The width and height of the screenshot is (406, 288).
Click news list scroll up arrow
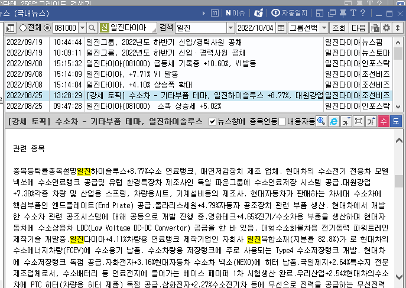coord(398,42)
